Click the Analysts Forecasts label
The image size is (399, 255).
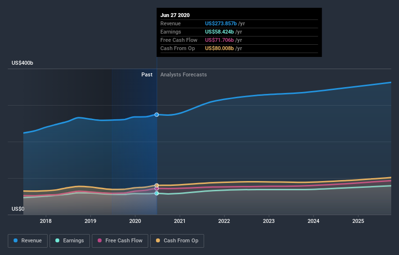tap(184, 74)
